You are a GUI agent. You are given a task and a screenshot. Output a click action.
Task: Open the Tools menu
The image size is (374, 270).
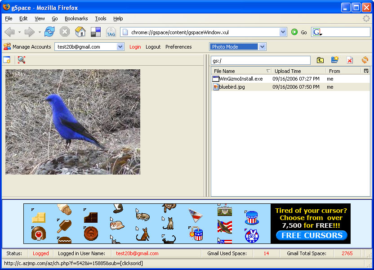(100, 18)
